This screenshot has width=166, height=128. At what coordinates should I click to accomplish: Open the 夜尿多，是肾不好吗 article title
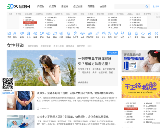click(x=75, y=93)
